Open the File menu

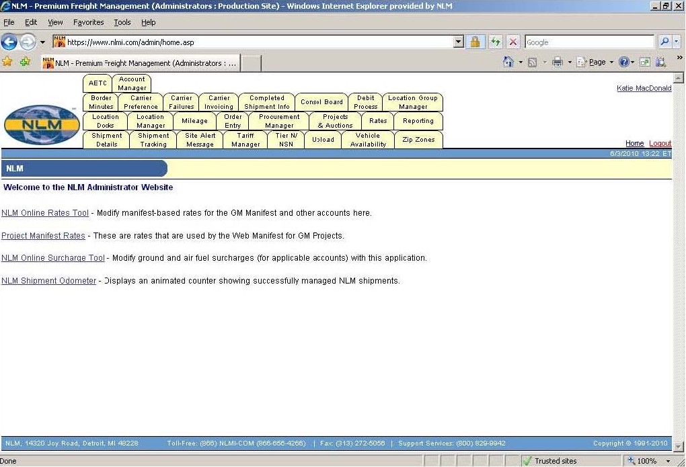click(9, 22)
